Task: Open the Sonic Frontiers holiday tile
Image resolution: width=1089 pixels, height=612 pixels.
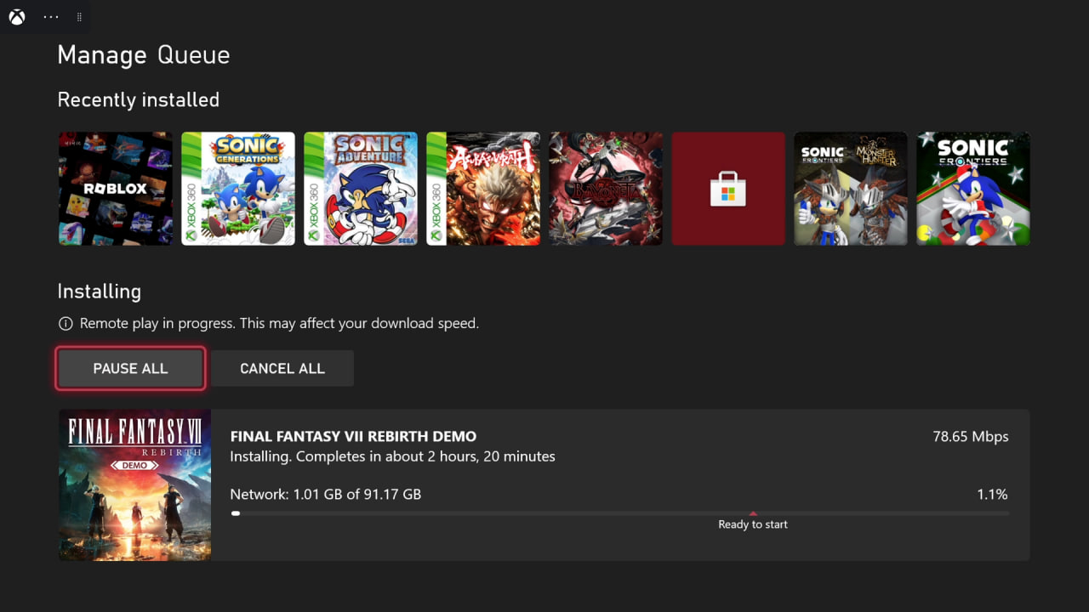Action: (x=973, y=189)
